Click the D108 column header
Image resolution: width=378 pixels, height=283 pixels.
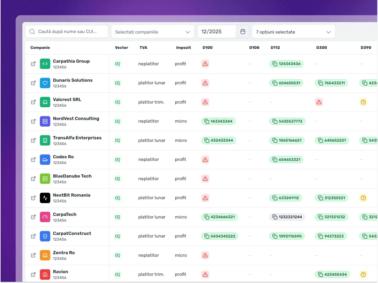pos(254,48)
